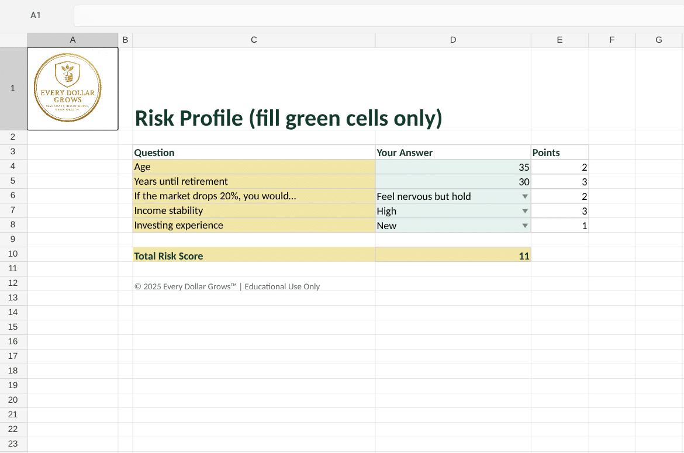Click the Total Risk Score value 11
684x453 pixels.
(x=453, y=255)
